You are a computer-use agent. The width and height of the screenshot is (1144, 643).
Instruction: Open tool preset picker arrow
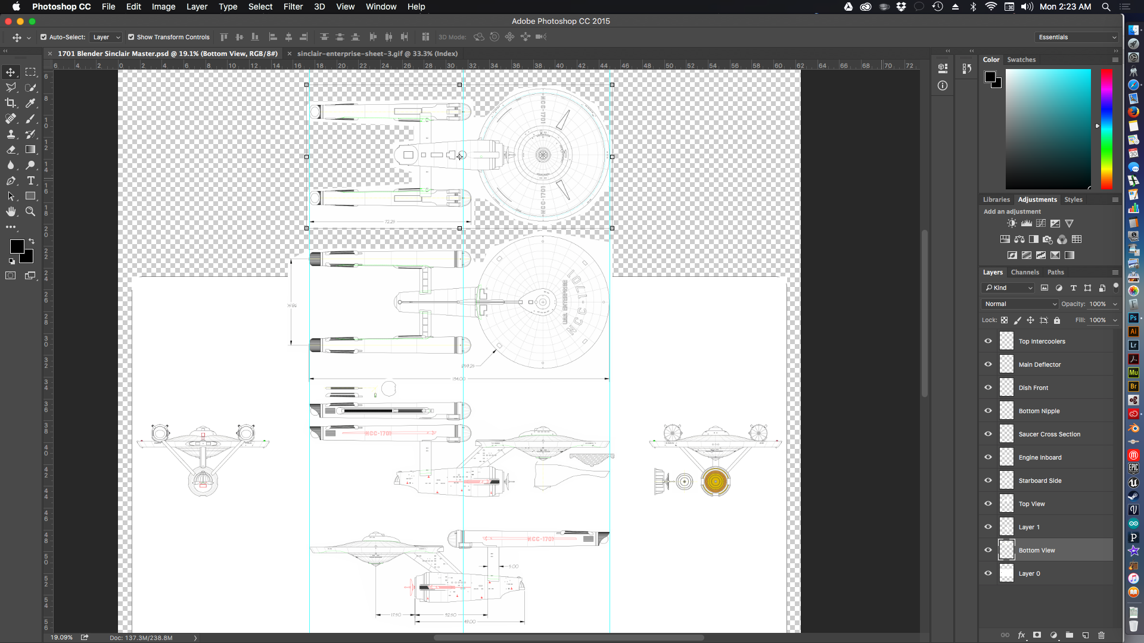pos(29,38)
